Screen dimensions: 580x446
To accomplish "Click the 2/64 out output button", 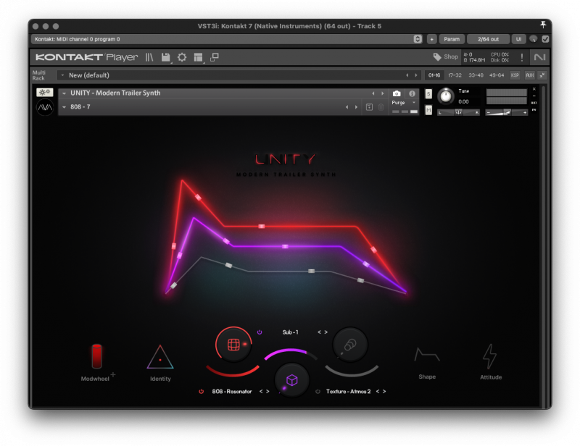I will [487, 39].
